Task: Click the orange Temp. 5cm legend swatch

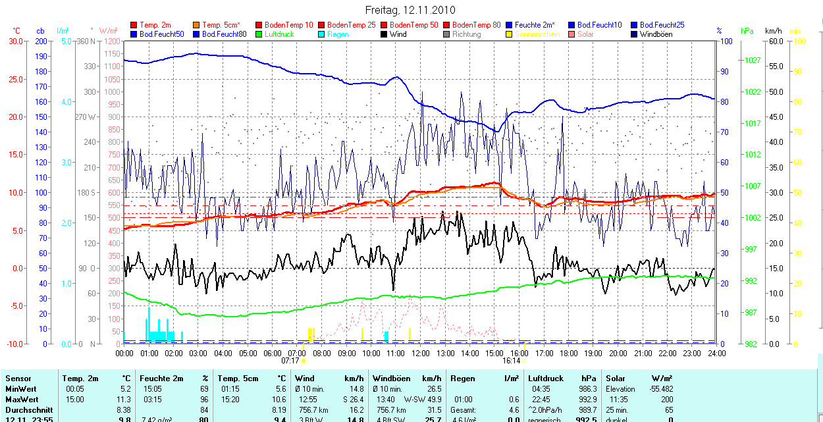Action: tap(197, 25)
